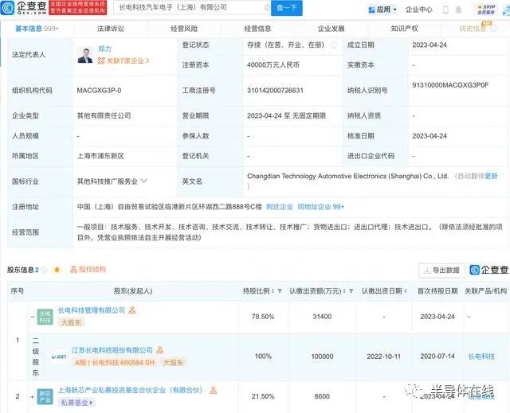Click the A股 长电科技 600584.SH stock tag
This screenshot has height=413, width=510.
click(x=115, y=362)
